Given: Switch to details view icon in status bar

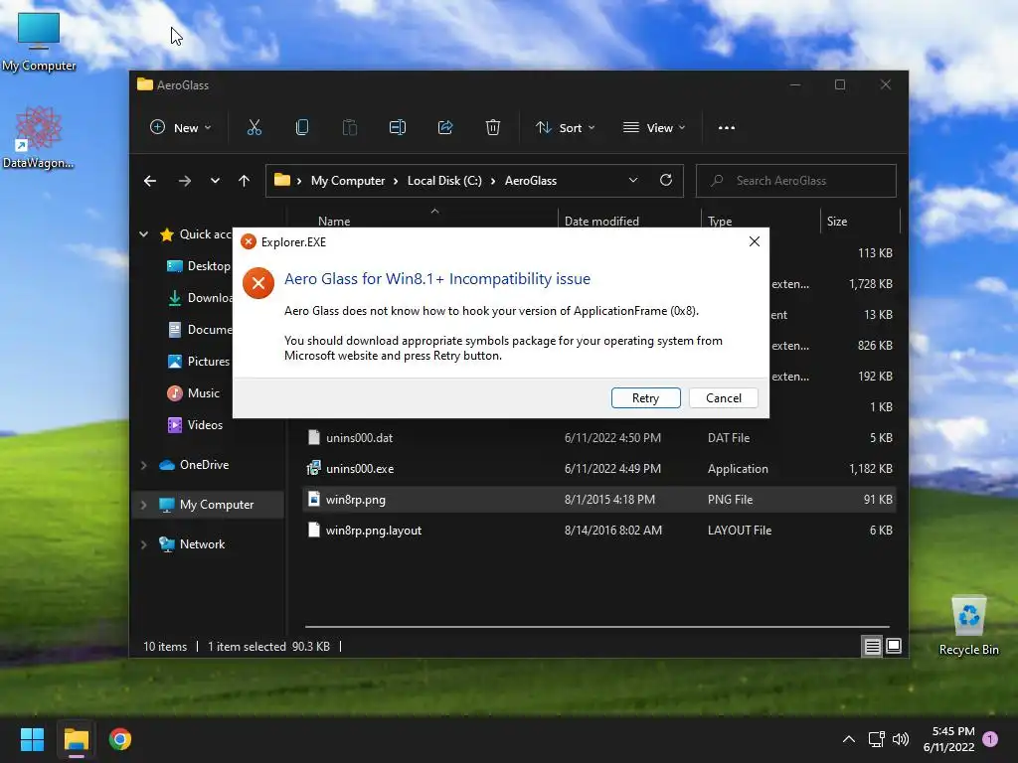Looking at the screenshot, I should click(x=872, y=646).
